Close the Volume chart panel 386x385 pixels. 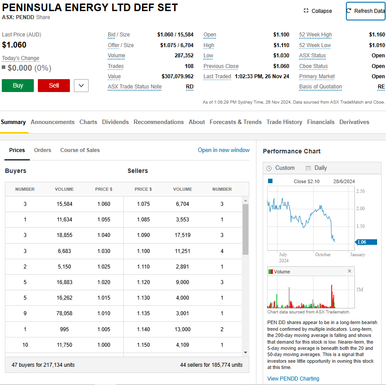pos(349,271)
